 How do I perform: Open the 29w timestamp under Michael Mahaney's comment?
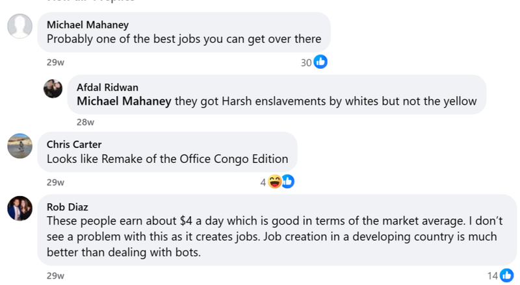(55, 63)
